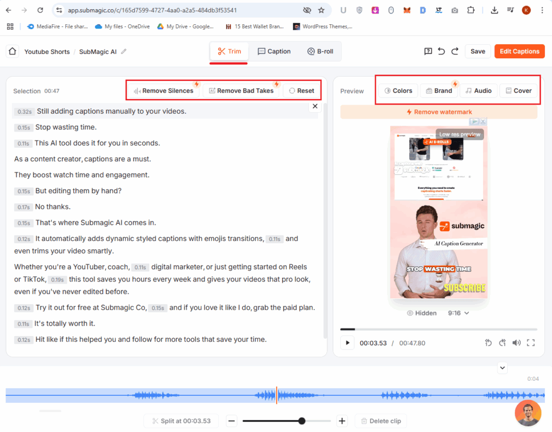
Task: Go to the home icon
Action: (12, 51)
